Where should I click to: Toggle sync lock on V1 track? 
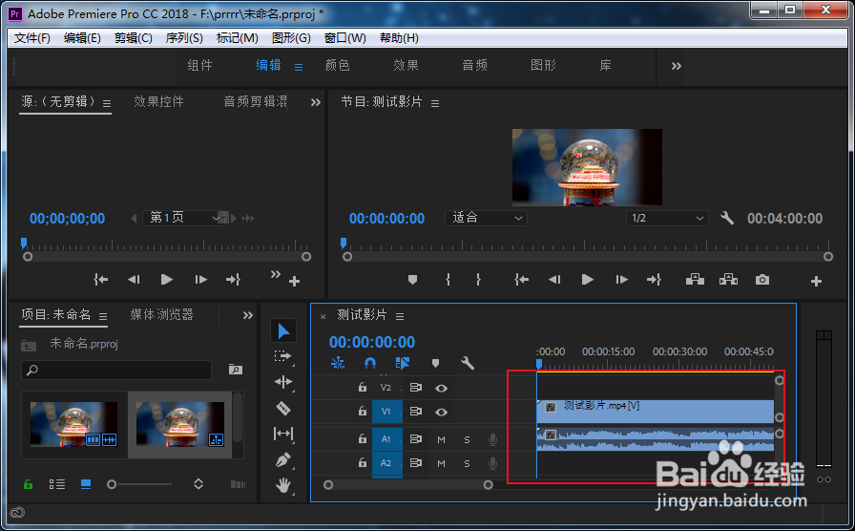click(415, 412)
